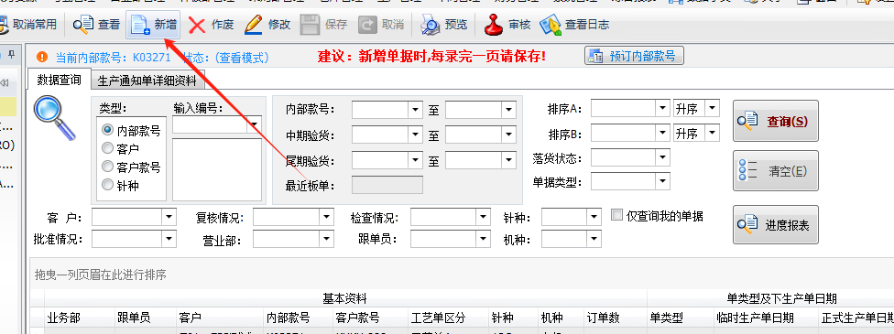
Task: Click the 取消常用 toolbar button
Action: coord(28,25)
